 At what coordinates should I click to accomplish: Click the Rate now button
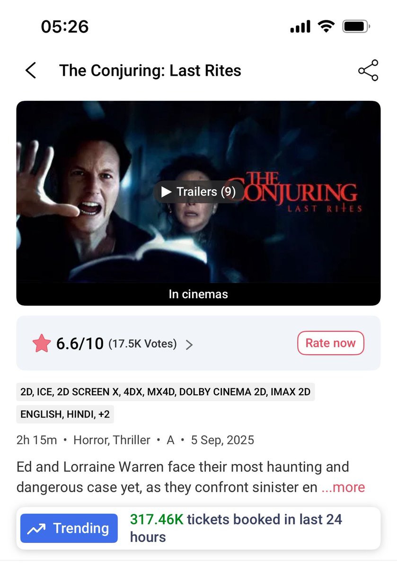pyautogui.click(x=331, y=343)
